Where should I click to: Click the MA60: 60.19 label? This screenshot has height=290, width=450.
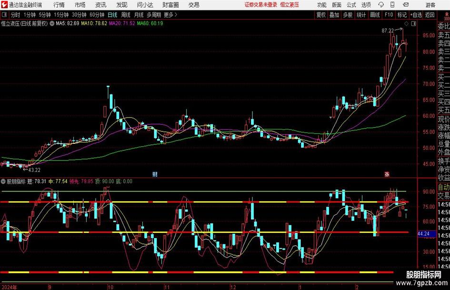click(150, 23)
